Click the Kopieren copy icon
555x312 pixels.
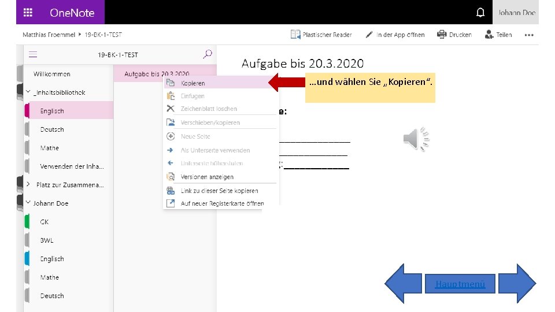(171, 83)
